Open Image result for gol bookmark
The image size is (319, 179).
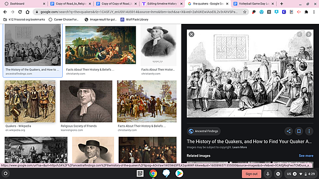click(101, 19)
